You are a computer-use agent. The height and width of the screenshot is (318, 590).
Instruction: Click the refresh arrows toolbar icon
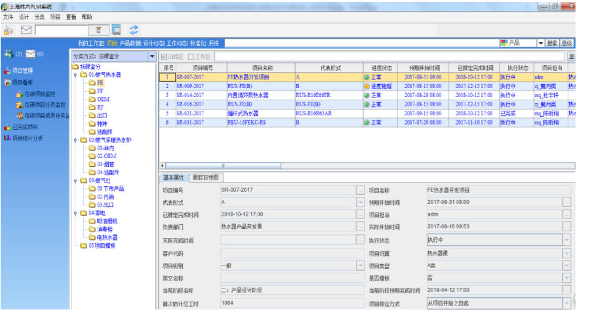click(x=134, y=30)
